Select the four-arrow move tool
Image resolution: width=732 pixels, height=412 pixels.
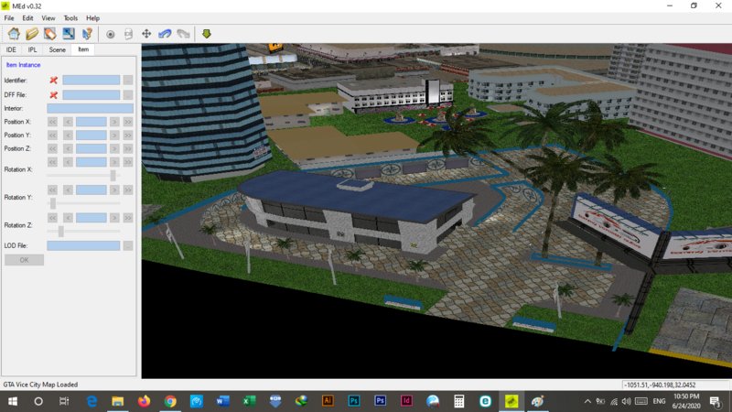coord(146,34)
